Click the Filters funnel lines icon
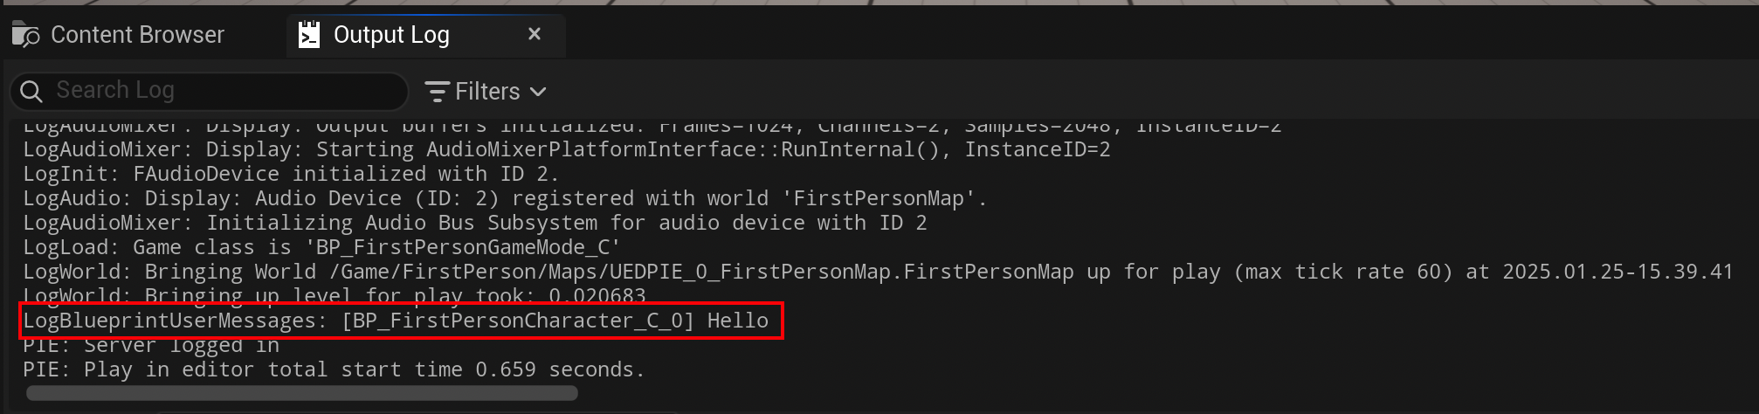Image resolution: width=1759 pixels, height=414 pixels. point(436,92)
